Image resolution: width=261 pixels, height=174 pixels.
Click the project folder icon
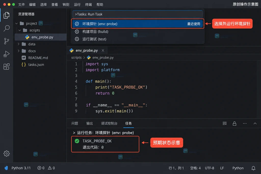(22, 23)
